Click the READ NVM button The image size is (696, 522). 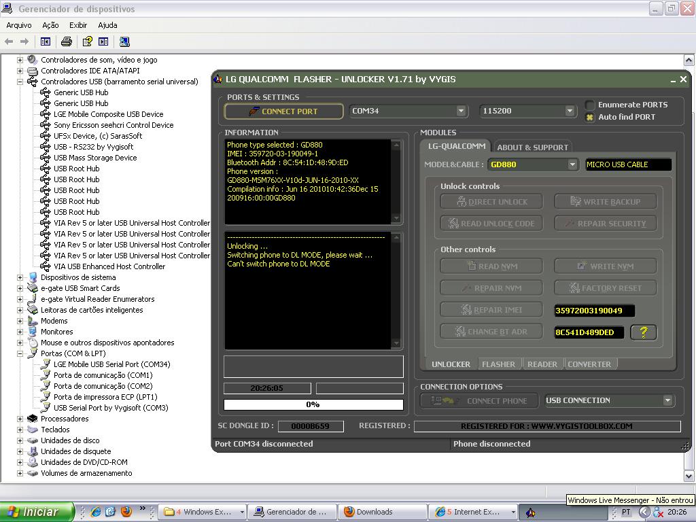point(491,266)
